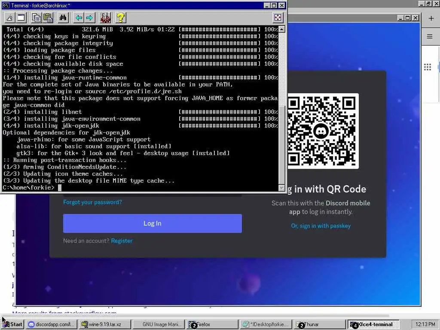Open terminal help question mark

[x=121, y=18]
